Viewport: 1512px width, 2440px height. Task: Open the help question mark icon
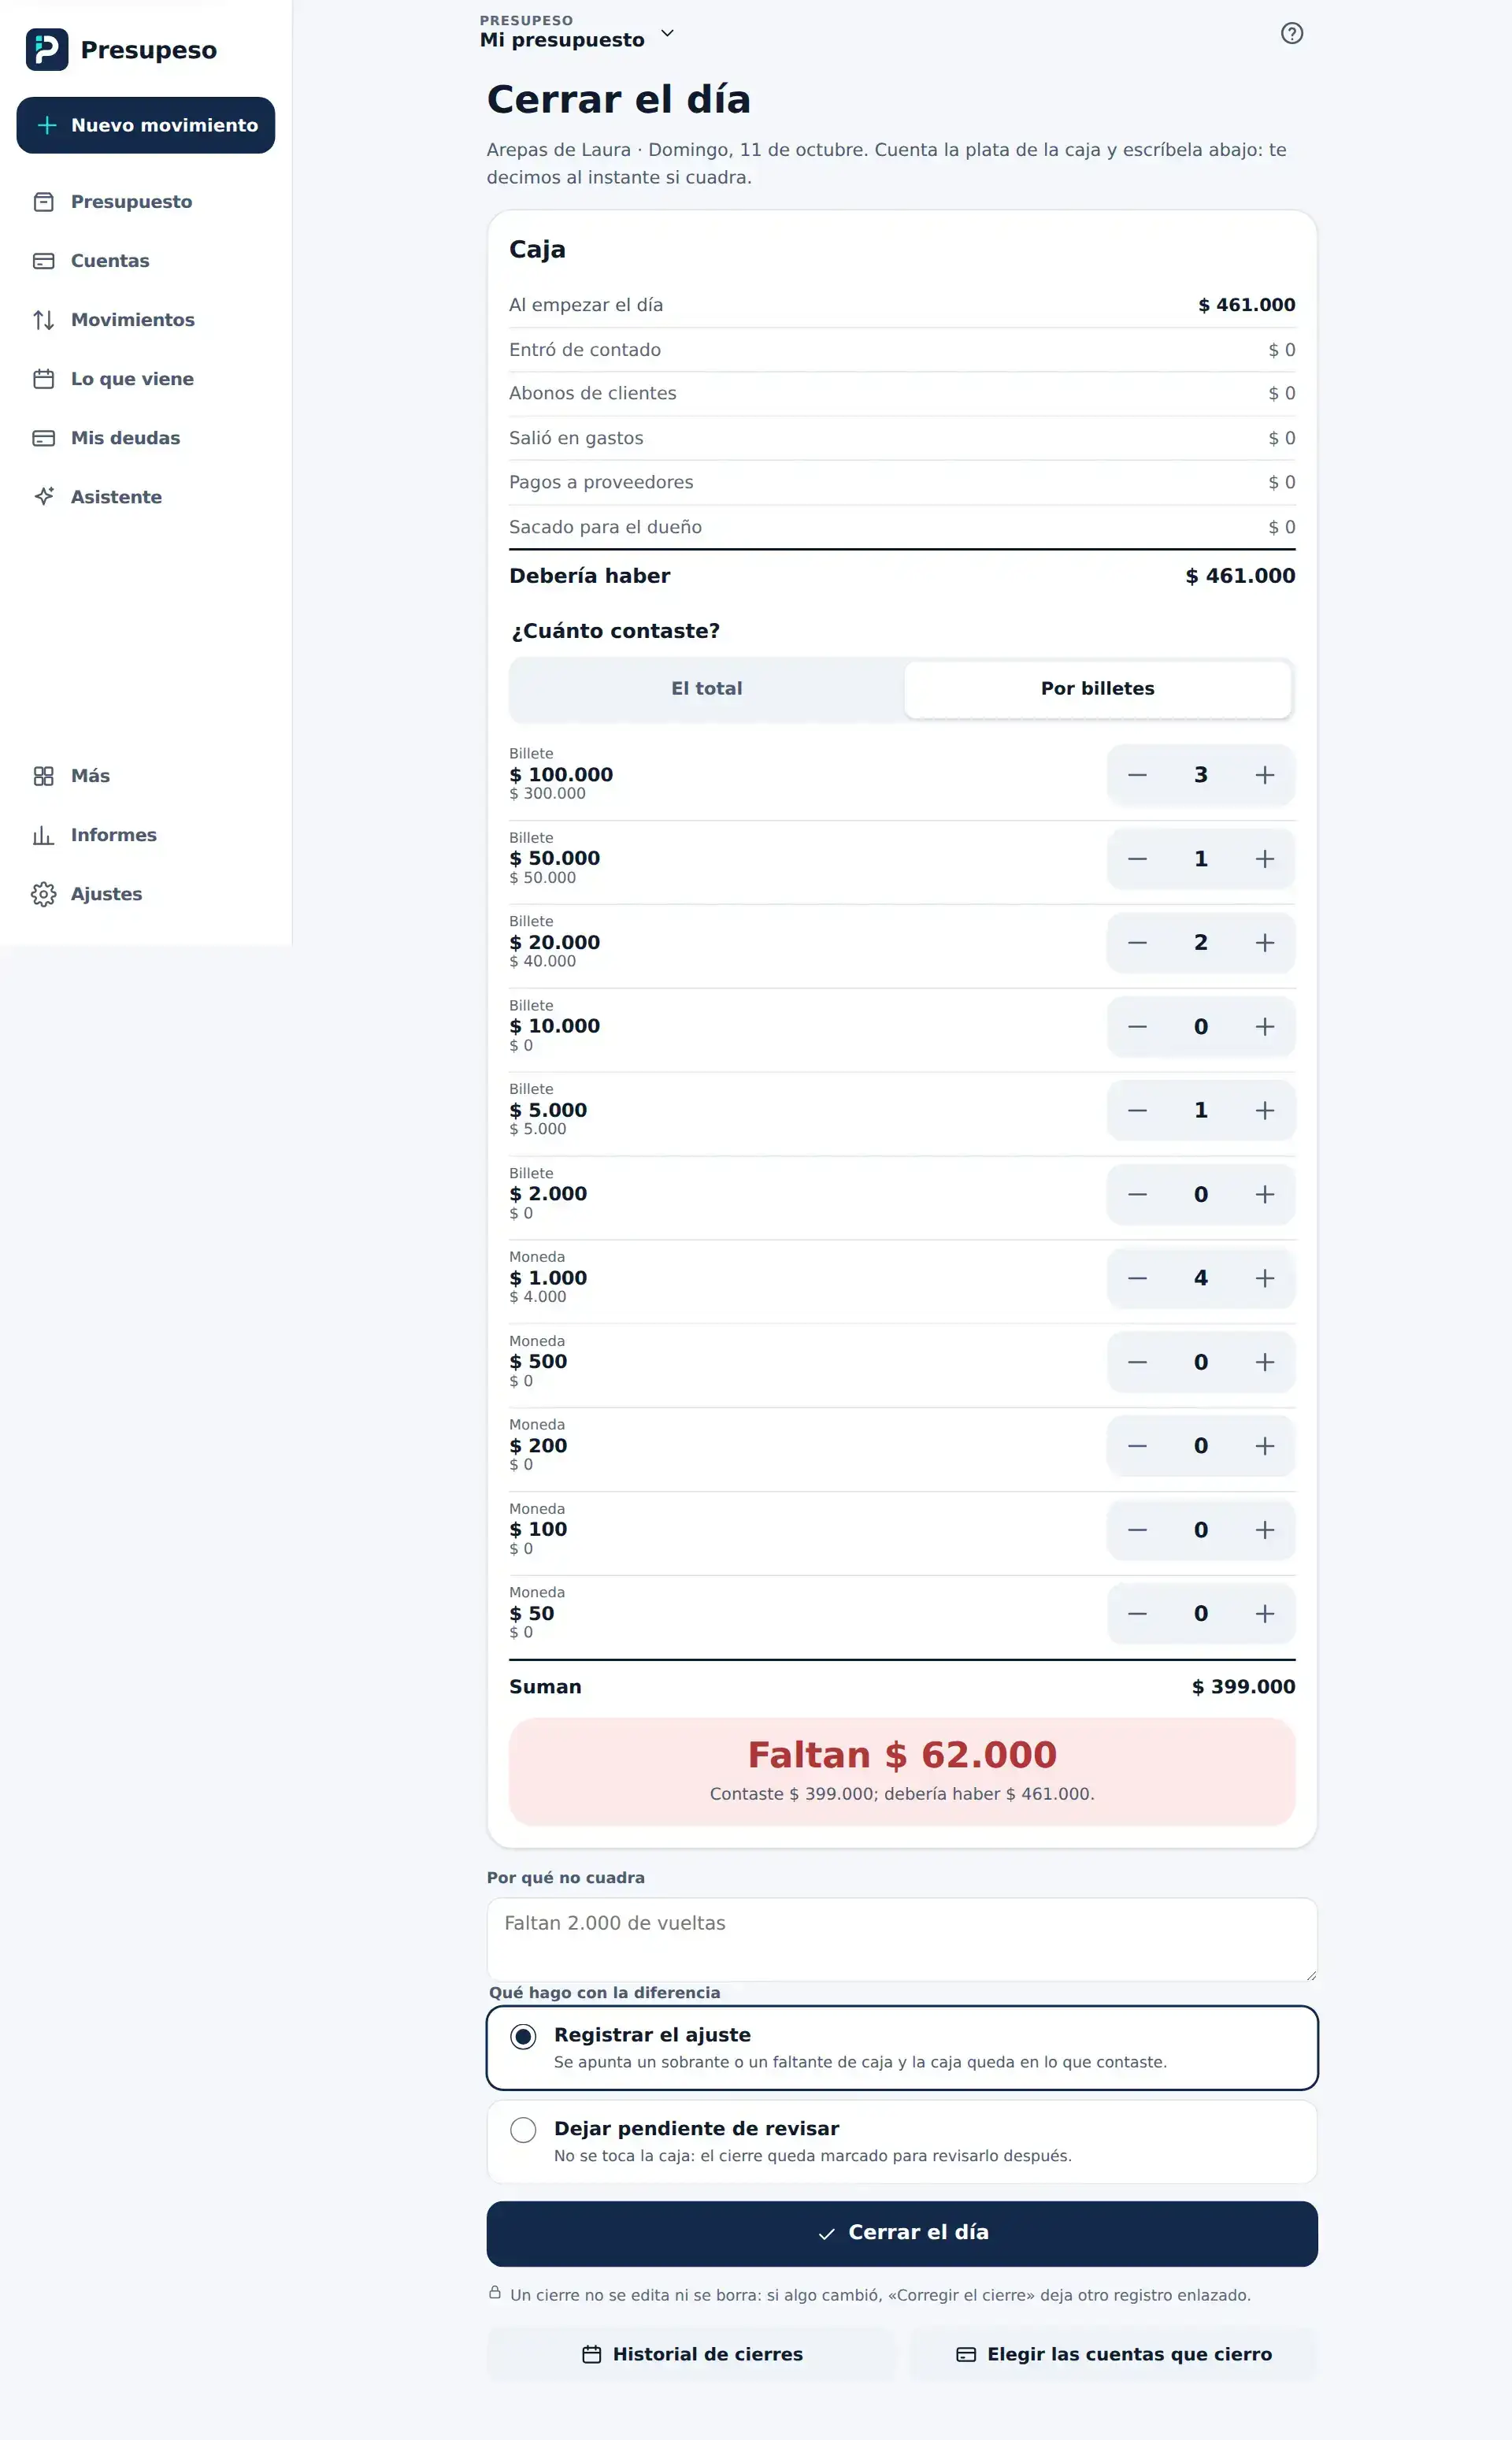point(1291,33)
